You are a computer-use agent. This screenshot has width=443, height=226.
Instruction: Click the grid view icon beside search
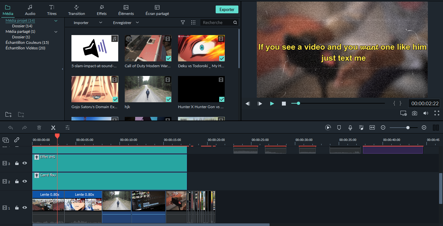pos(193,22)
